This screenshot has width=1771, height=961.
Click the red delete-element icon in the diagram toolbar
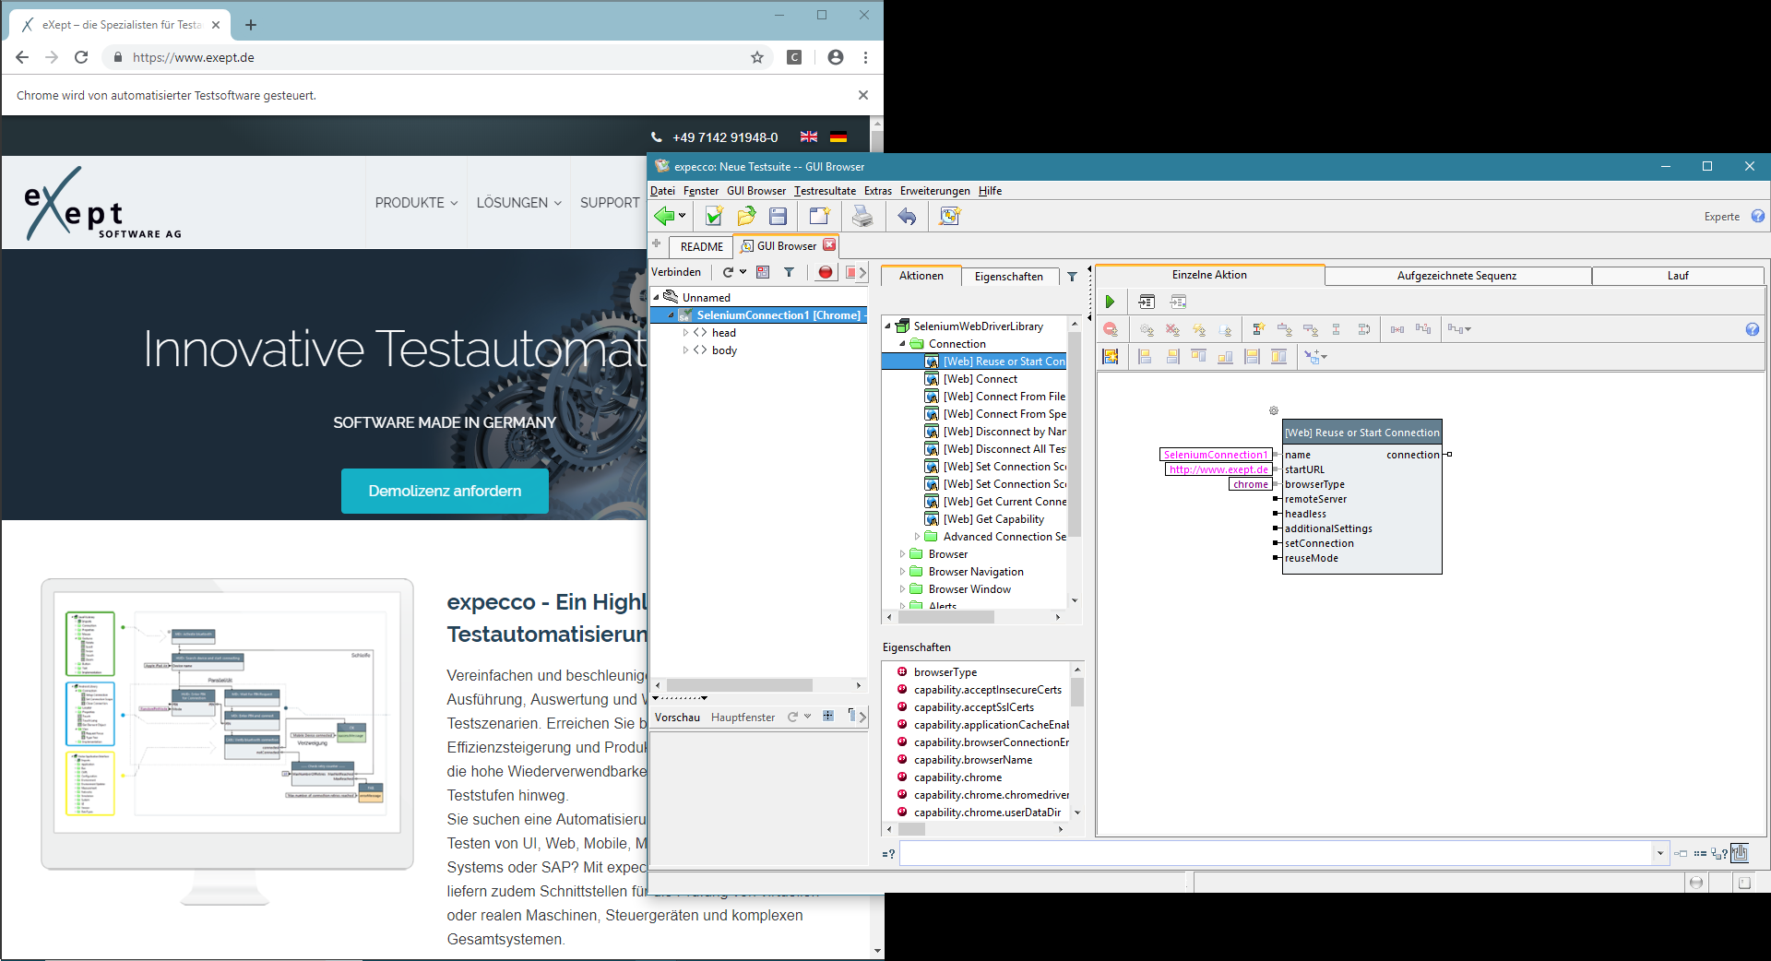click(x=1111, y=329)
